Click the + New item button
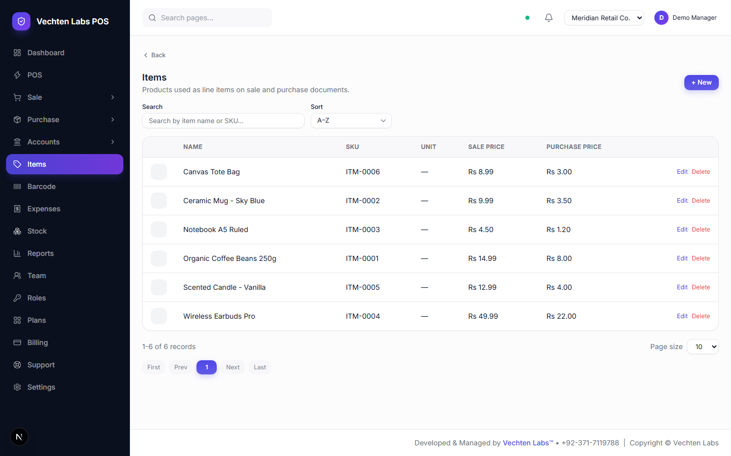731x456 pixels. (702, 83)
